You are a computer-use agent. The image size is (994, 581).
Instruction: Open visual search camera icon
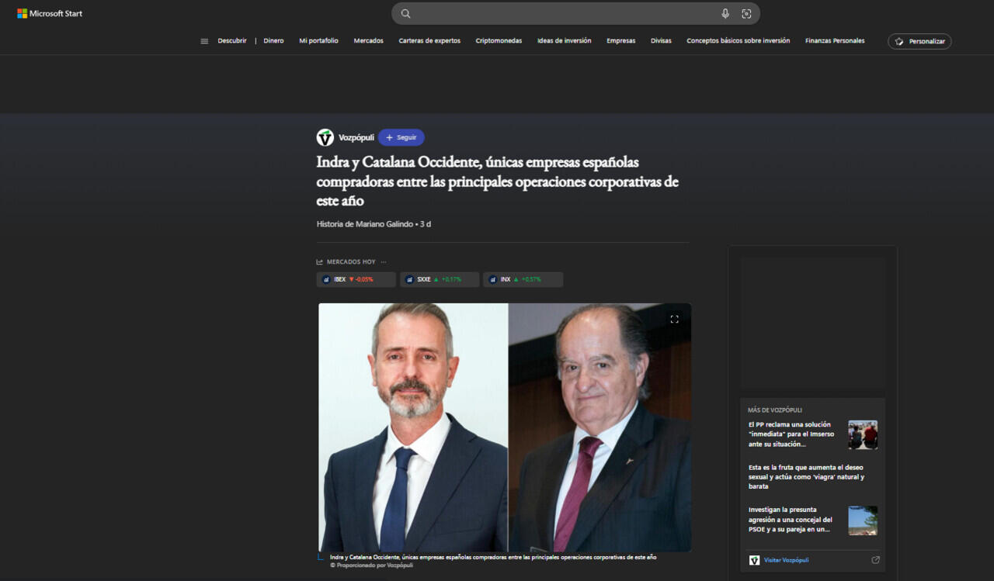pyautogui.click(x=746, y=13)
